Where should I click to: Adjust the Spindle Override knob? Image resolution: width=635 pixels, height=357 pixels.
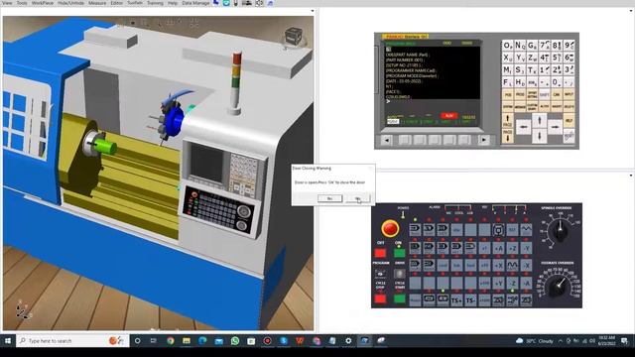tap(560, 232)
